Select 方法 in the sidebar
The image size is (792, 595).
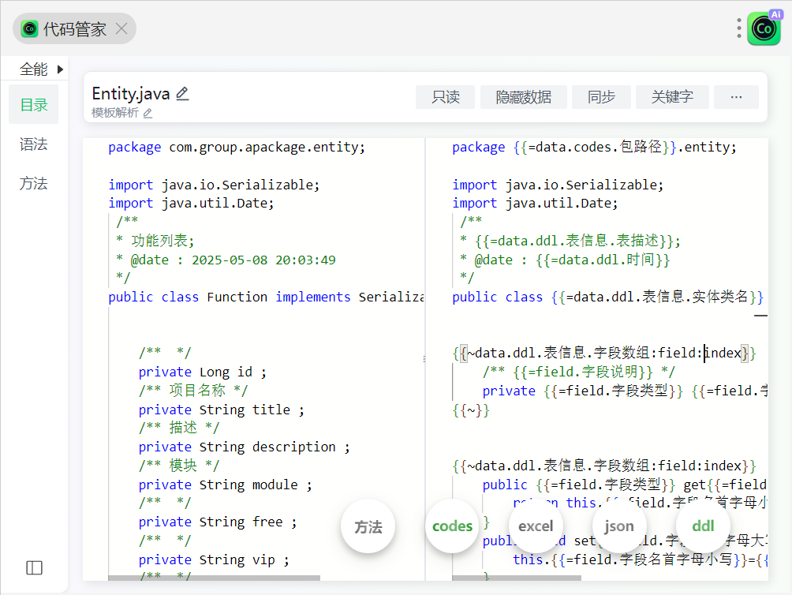(x=33, y=183)
